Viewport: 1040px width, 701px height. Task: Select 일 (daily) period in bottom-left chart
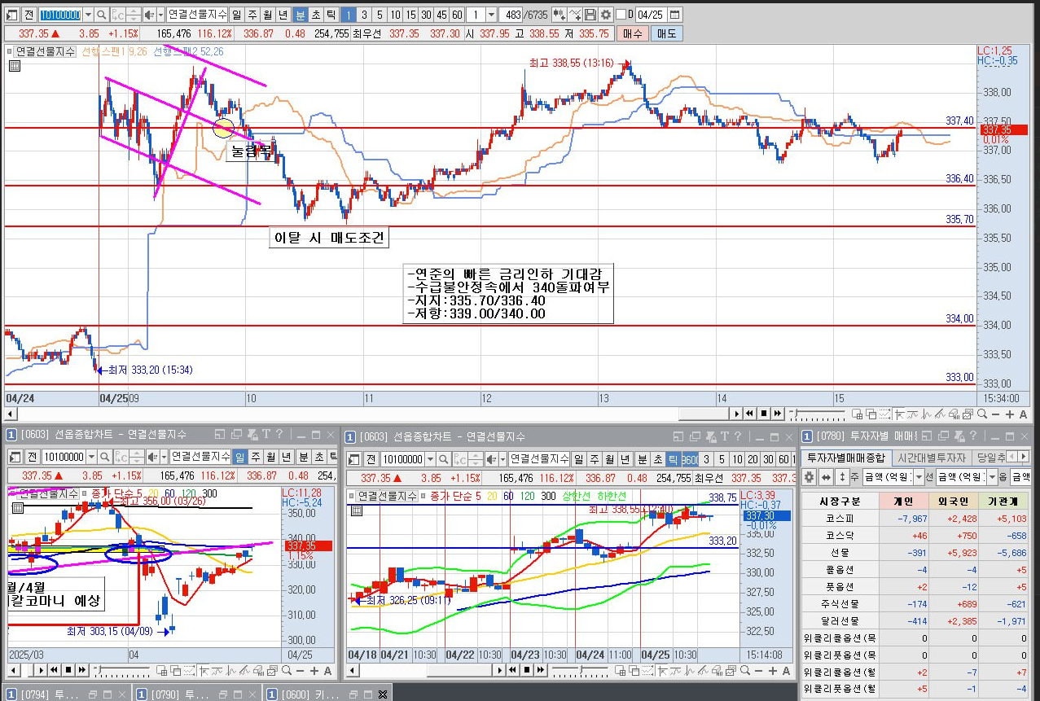pos(240,457)
